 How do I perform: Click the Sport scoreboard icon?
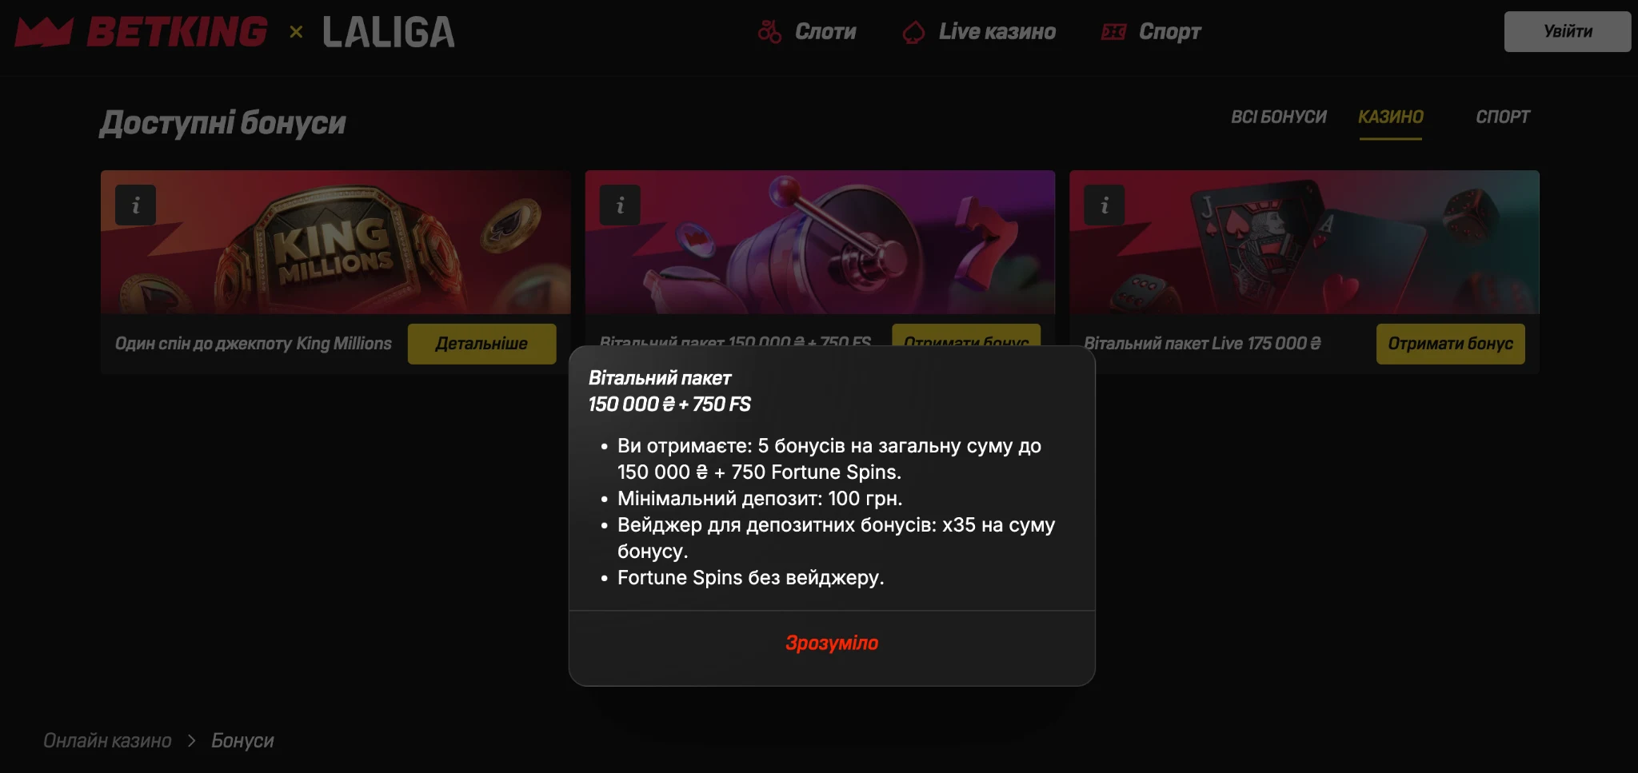[x=1113, y=32]
